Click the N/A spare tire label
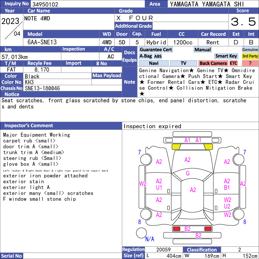The height and width of the screenshot is (259, 259). pyautogui.click(x=150, y=239)
